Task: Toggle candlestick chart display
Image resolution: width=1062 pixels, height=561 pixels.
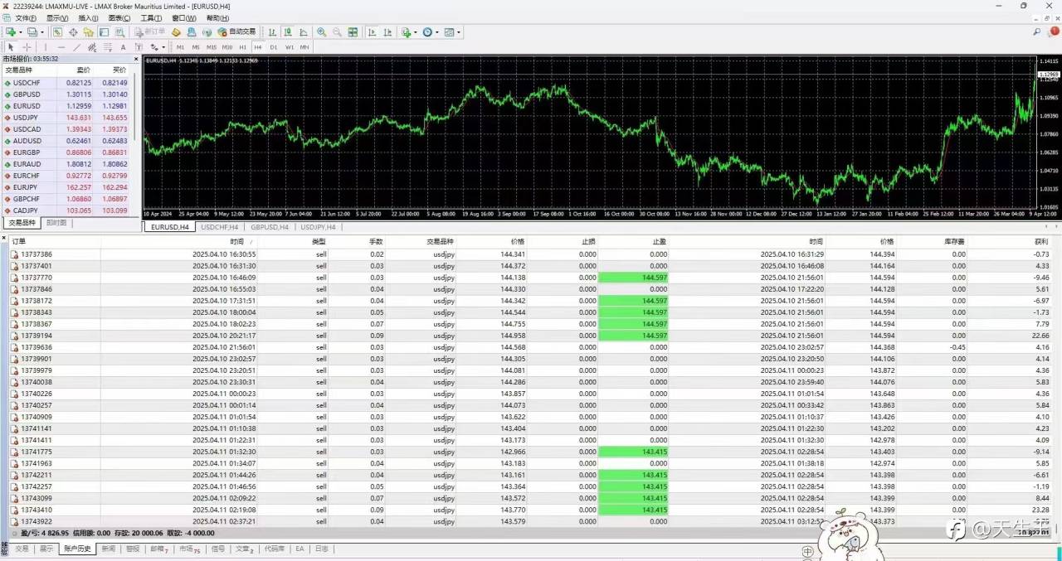Action: pos(287,31)
